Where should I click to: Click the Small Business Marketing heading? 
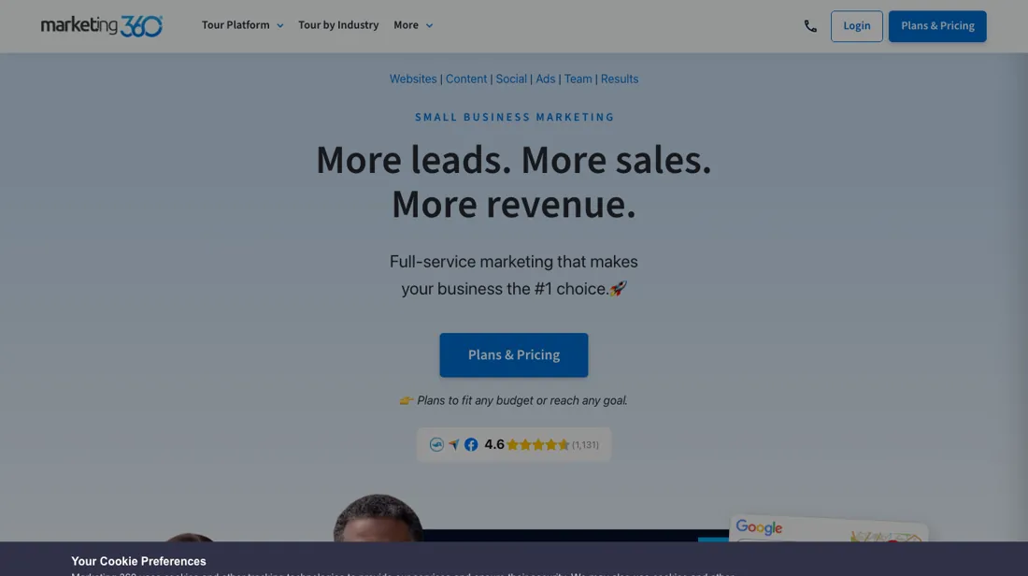click(x=515, y=117)
